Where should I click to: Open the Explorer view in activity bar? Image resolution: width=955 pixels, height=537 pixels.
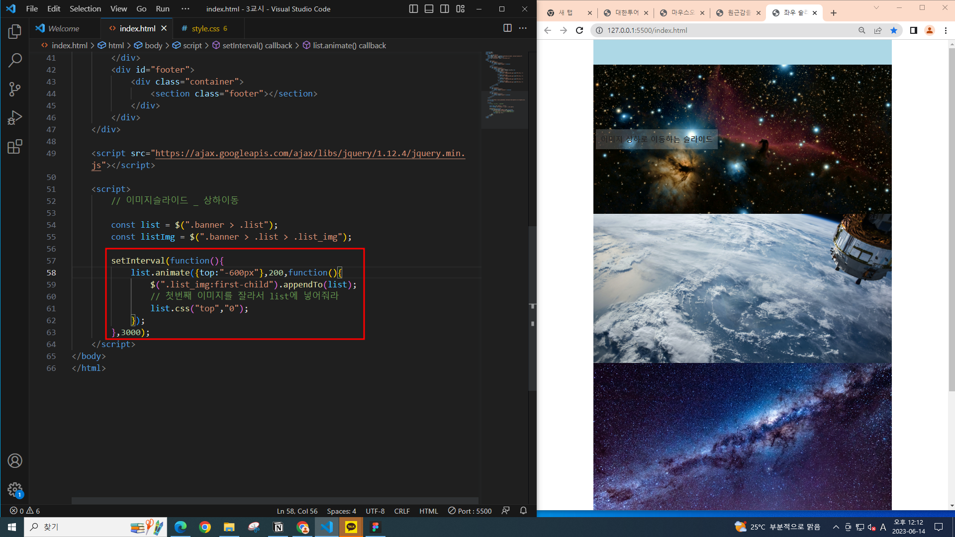[15, 32]
